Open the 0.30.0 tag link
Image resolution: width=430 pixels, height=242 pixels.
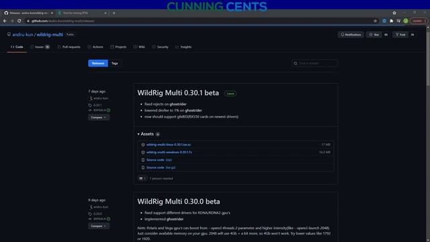pyautogui.click(x=97, y=214)
